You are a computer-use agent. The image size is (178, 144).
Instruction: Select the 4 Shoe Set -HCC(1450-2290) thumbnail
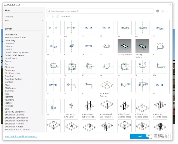point(160,106)
